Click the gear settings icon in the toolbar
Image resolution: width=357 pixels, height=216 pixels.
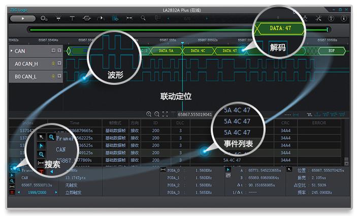(x=44, y=18)
